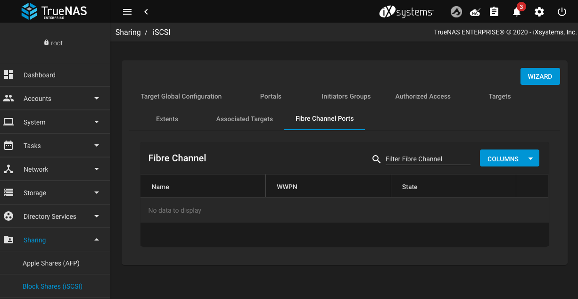The width and height of the screenshot is (578, 299).
Task: Sort by the WWPN column header
Action: click(287, 187)
